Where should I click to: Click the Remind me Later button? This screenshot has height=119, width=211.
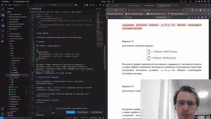pos(83,112)
